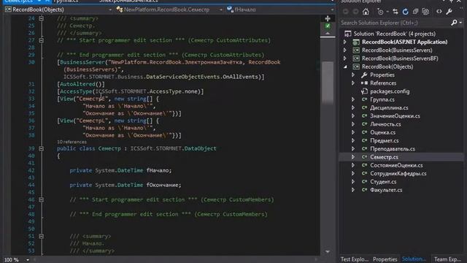Click the 10 references CodeLens link
This screenshot has width=467, height=263.
72,142
